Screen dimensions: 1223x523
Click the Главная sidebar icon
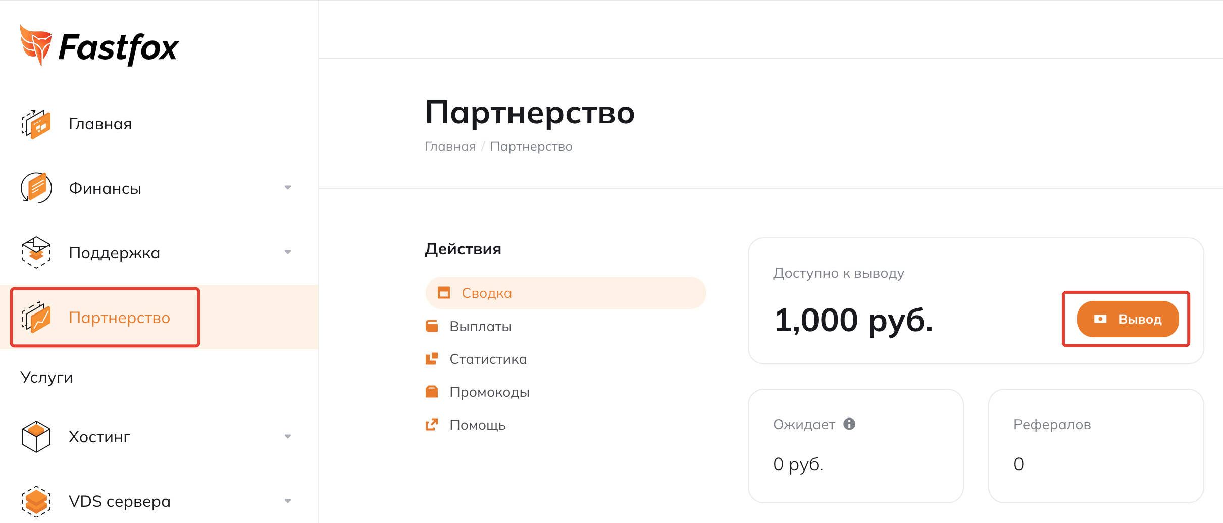pyautogui.click(x=36, y=124)
